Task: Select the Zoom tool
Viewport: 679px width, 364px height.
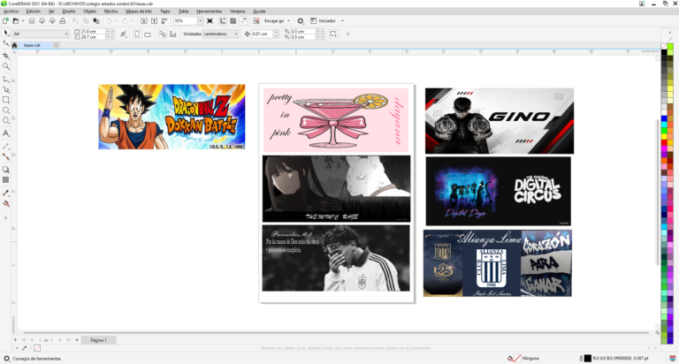Action: click(x=5, y=66)
